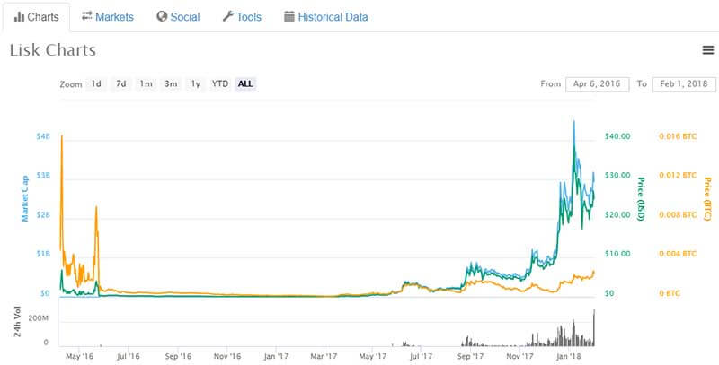The height and width of the screenshot is (365, 719).
Task: Click the Jan '18 date label
Action: 568,355
